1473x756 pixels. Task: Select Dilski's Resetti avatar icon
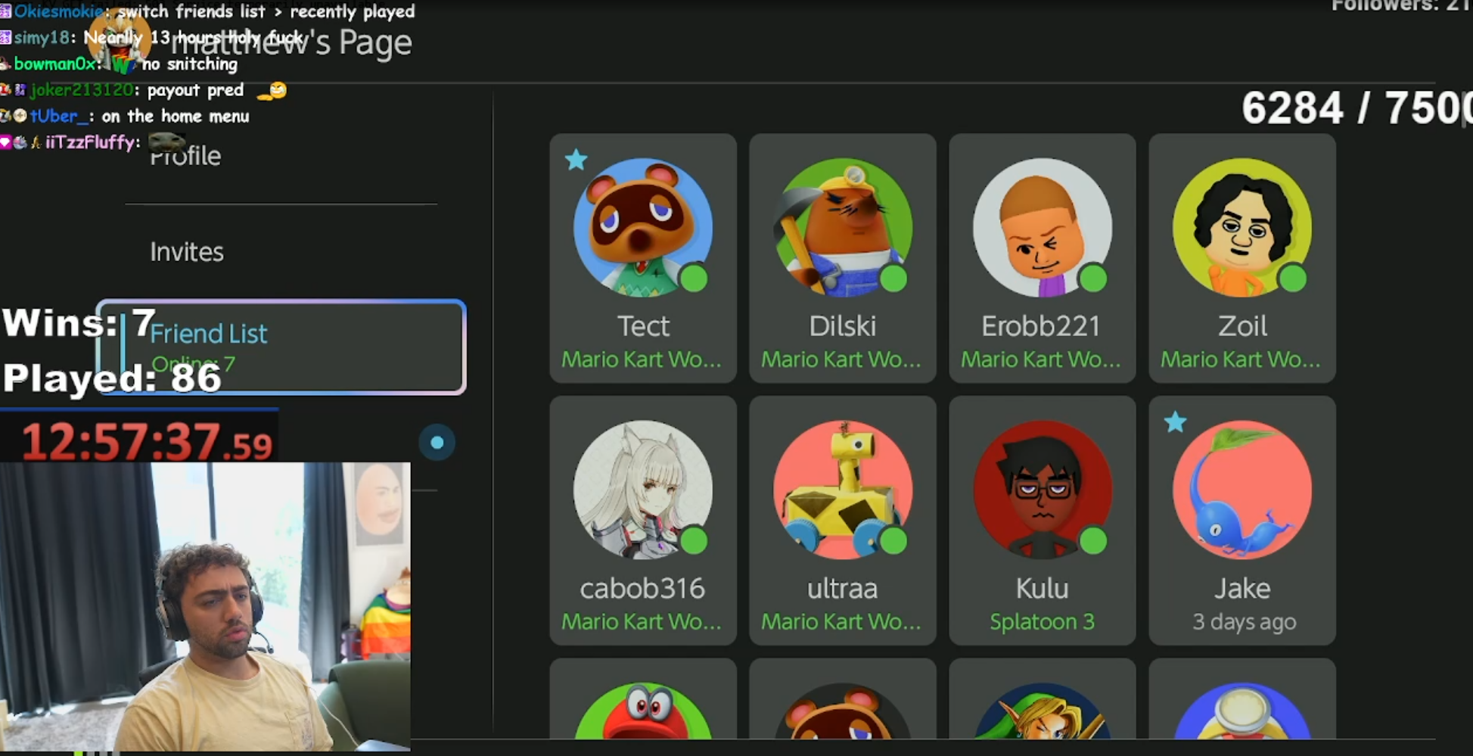(x=842, y=227)
